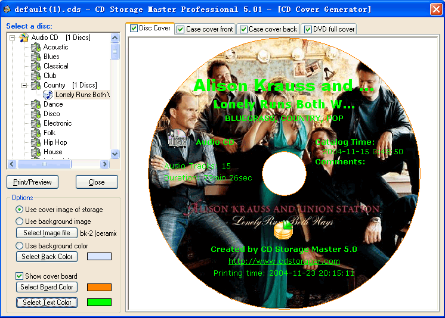Click Select Image file button
The height and width of the screenshot is (318, 445).
tap(47, 233)
